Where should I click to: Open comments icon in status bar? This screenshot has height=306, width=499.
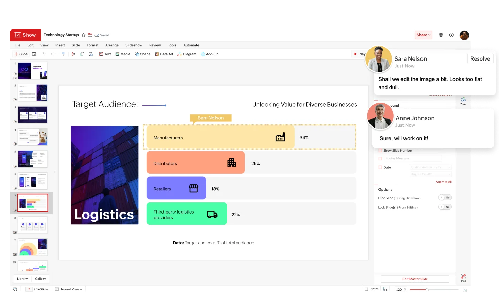pyautogui.click(x=15, y=289)
